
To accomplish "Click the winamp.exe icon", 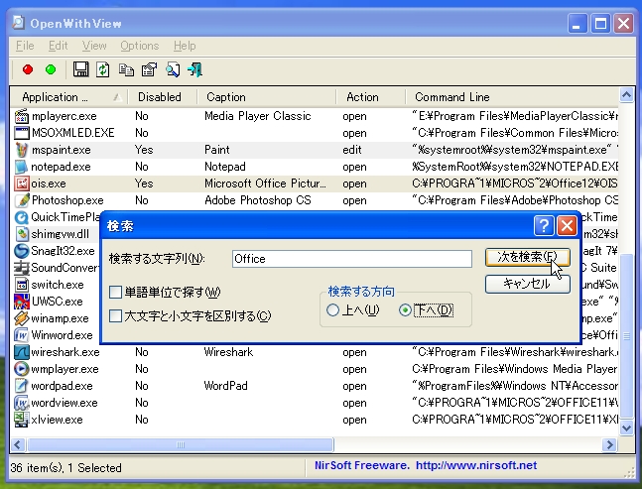I will pos(21,318).
